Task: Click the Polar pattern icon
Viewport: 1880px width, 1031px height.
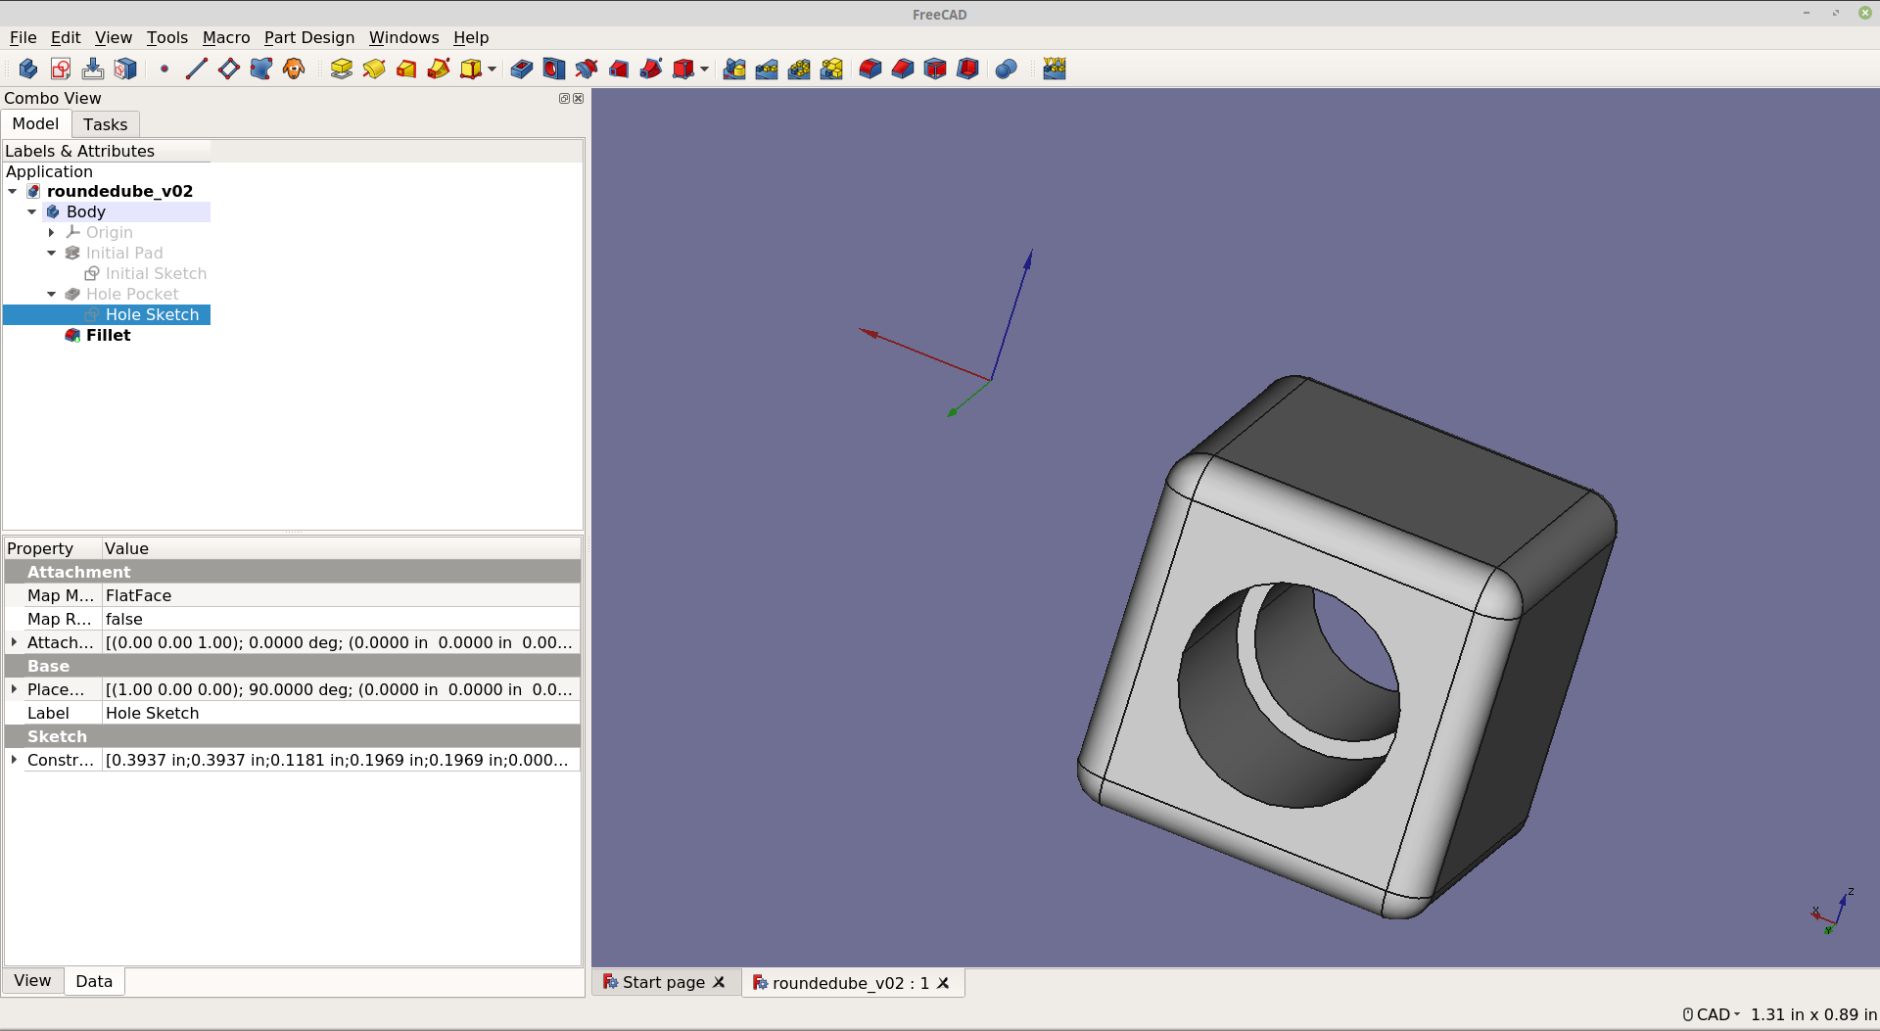Action: coord(799,69)
